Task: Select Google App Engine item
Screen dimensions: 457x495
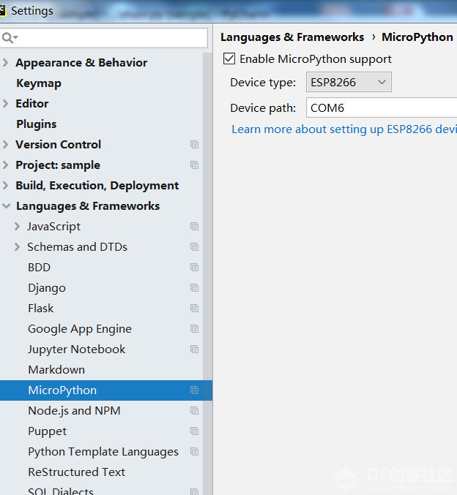Action: pos(80,329)
